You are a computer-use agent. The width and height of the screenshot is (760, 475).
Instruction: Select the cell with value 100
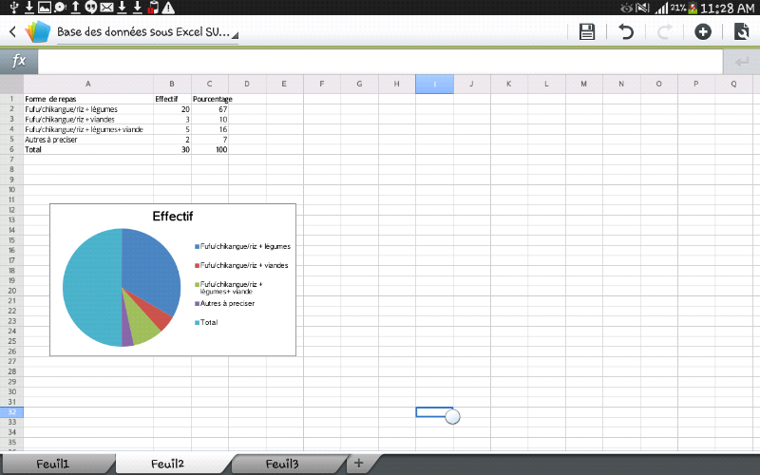coord(210,149)
